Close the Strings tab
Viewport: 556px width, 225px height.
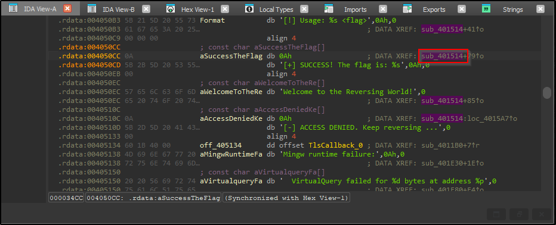(540, 9)
